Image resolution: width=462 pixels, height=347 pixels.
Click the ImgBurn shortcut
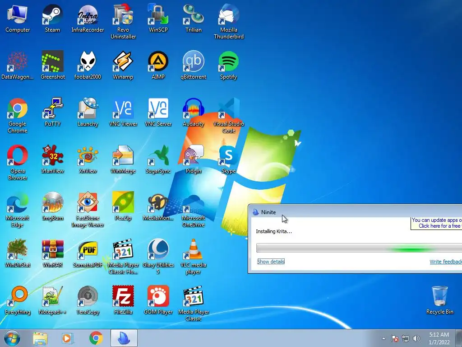[x=52, y=206]
